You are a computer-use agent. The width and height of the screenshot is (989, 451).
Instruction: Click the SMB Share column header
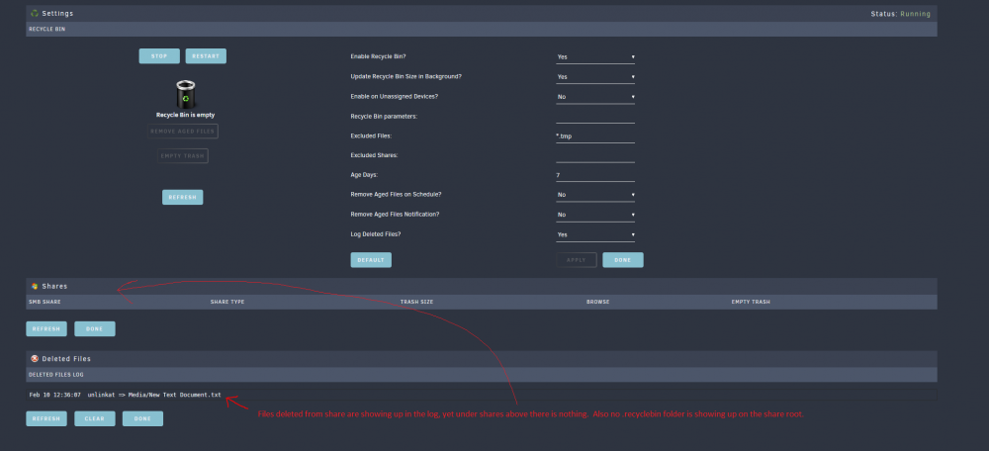coord(45,302)
